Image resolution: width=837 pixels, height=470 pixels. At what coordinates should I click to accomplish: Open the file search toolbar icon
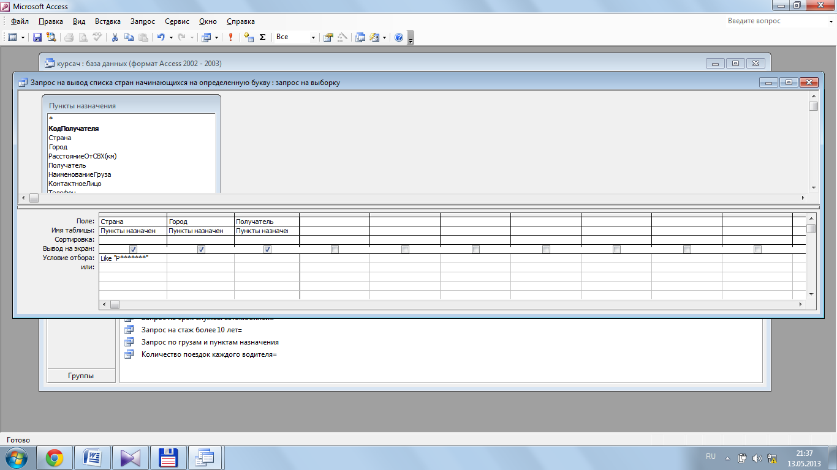click(x=51, y=37)
